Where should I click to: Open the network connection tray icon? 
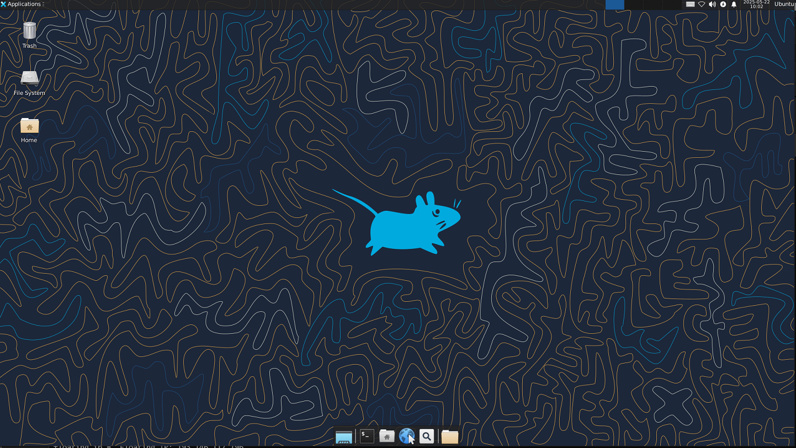coord(702,4)
